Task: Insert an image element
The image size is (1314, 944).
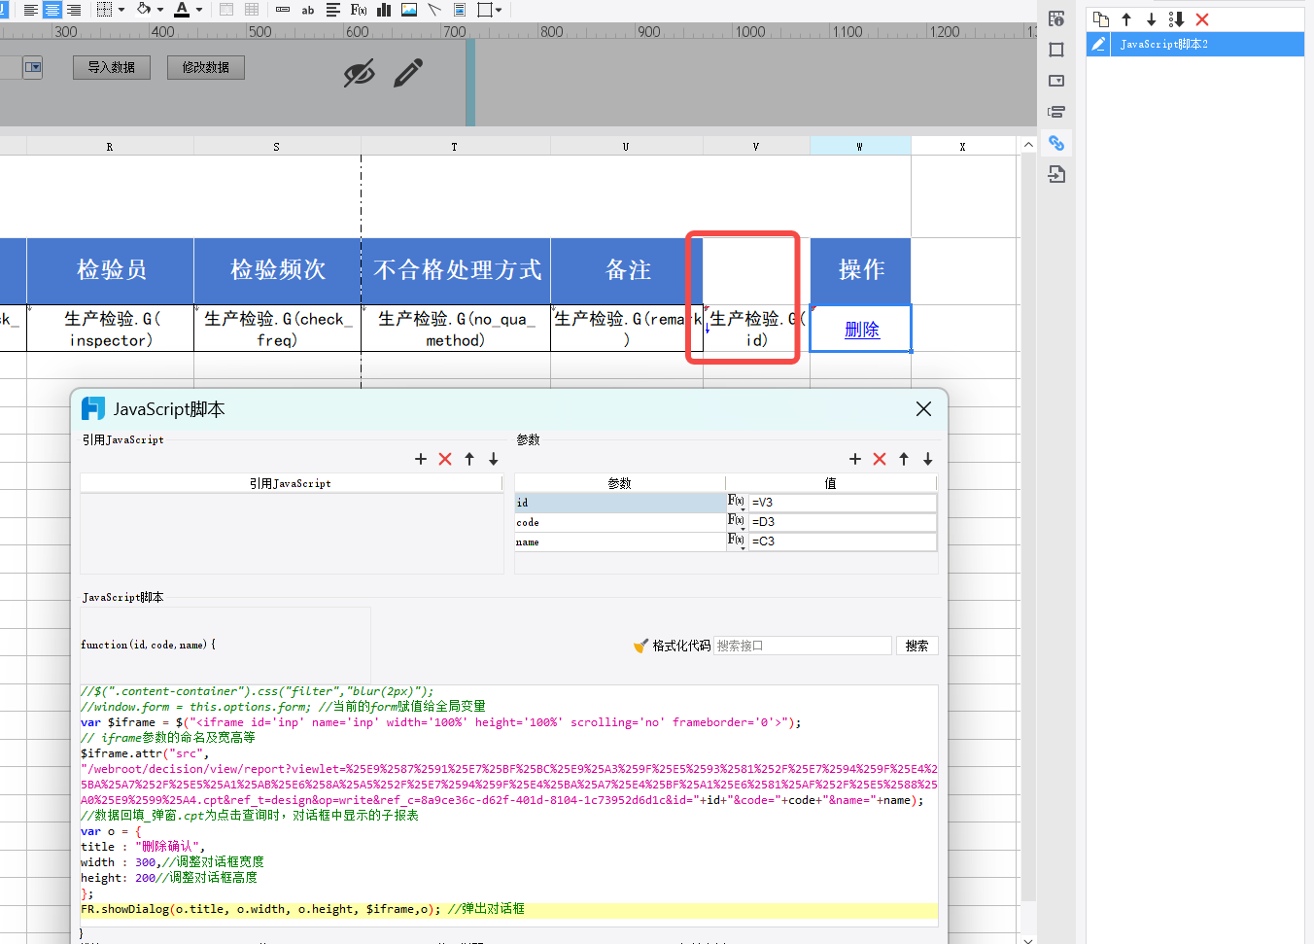Action: [x=409, y=10]
